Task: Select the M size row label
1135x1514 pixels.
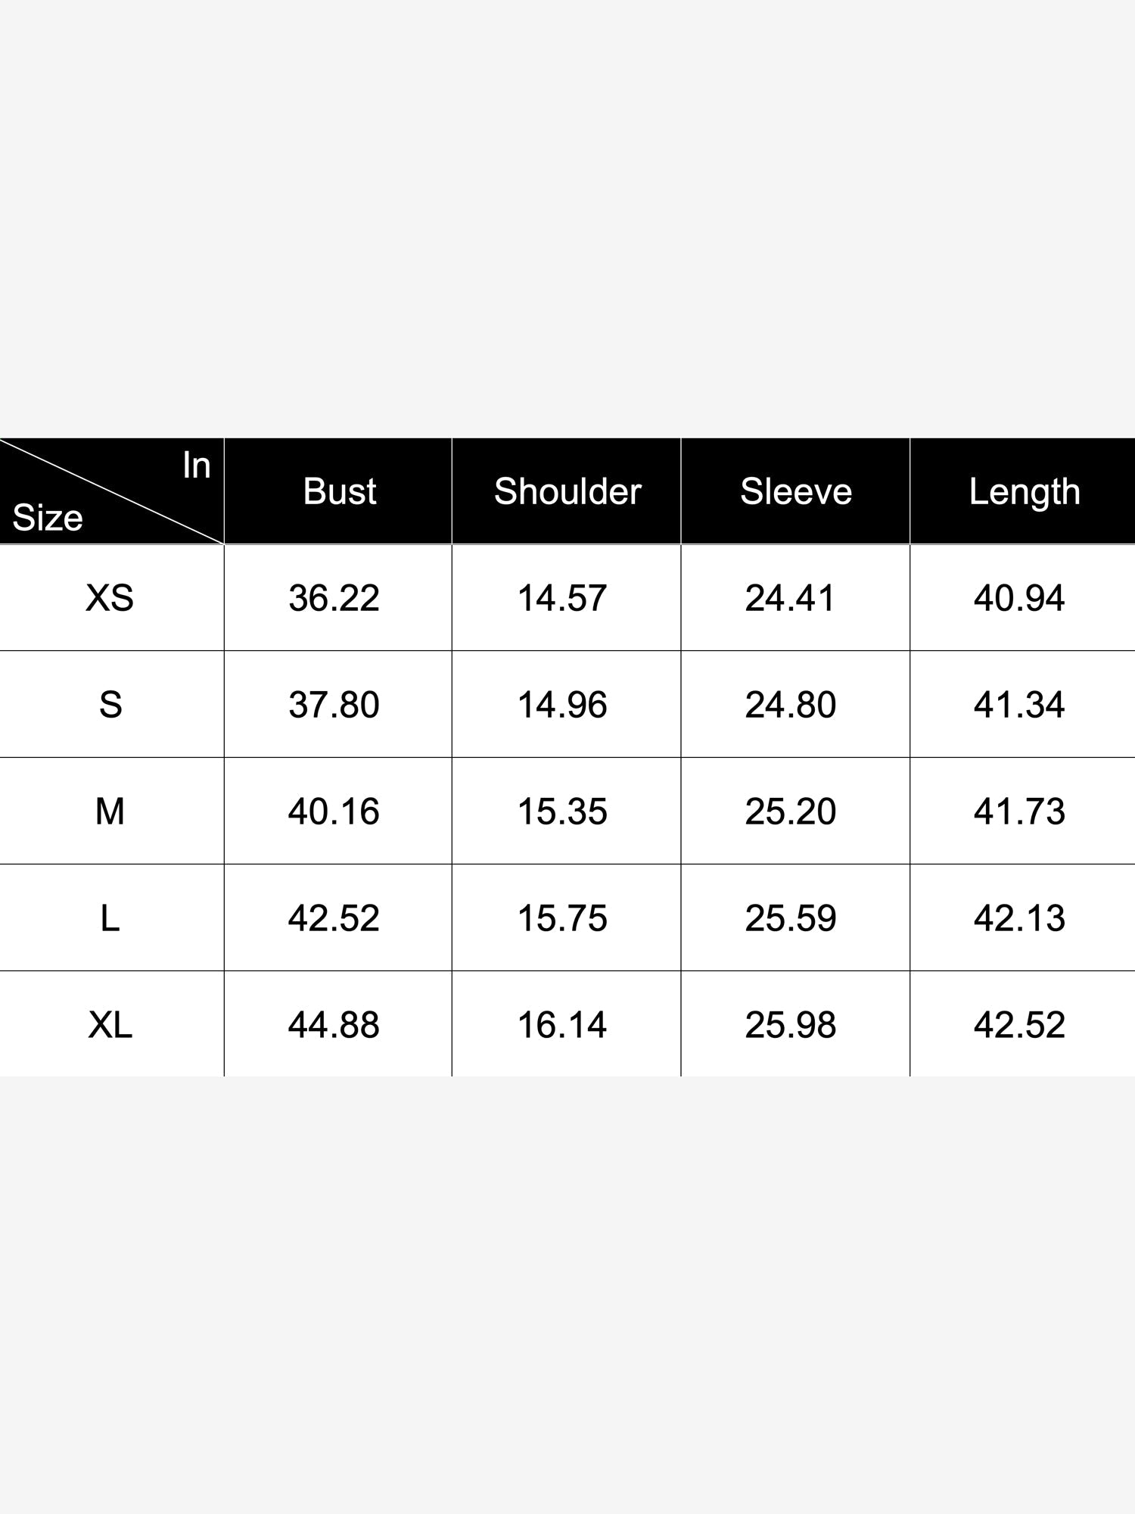Action: pyautogui.click(x=110, y=812)
